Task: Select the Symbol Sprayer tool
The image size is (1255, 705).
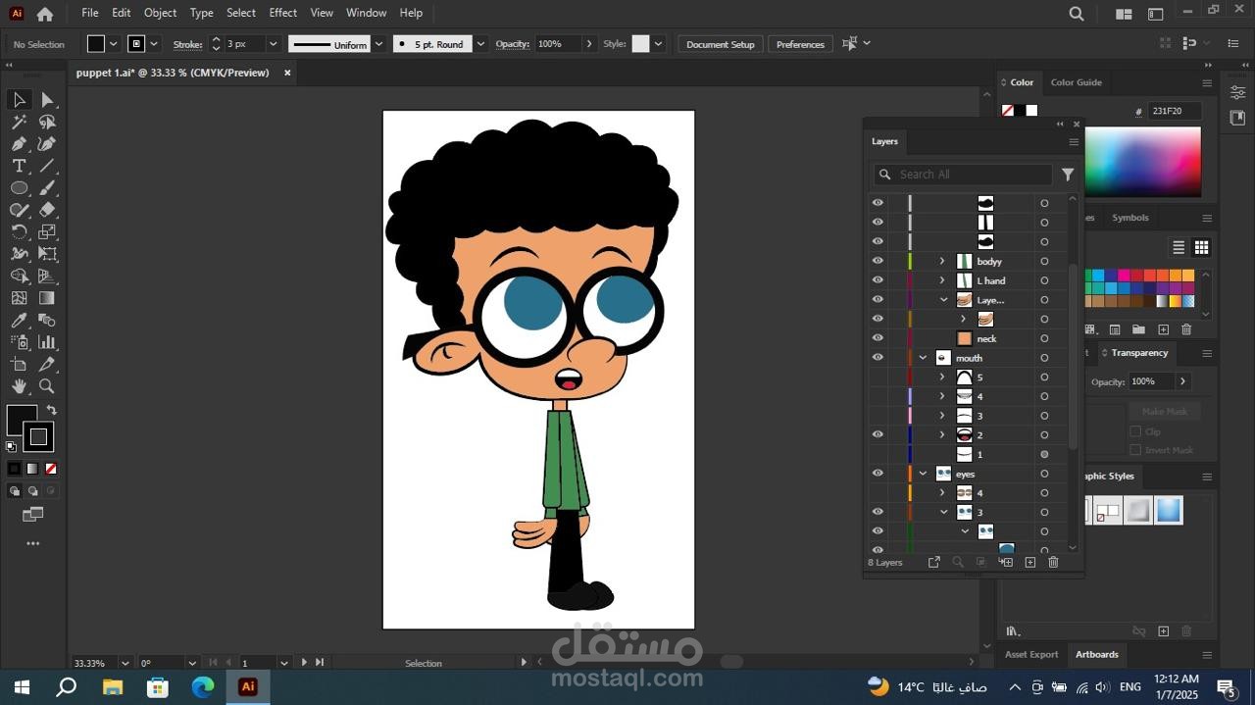Action: (x=19, y=342)
